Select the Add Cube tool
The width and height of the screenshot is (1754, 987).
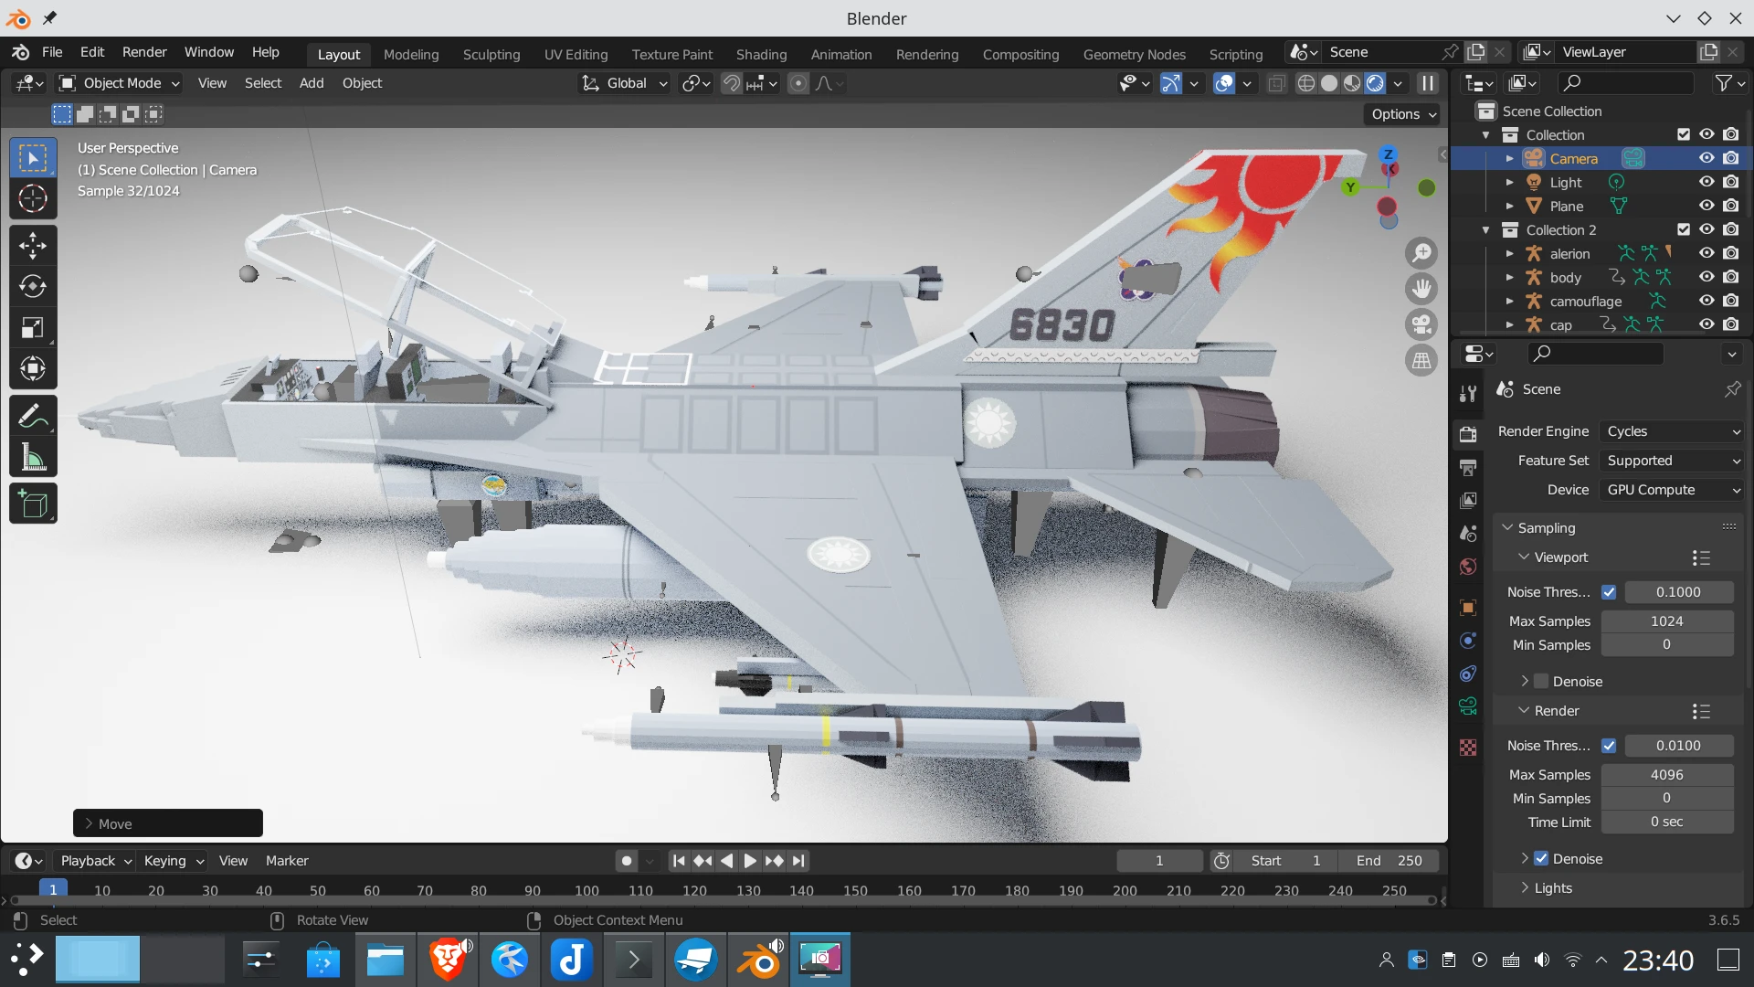pyautogui.click(x=33, y=504)
